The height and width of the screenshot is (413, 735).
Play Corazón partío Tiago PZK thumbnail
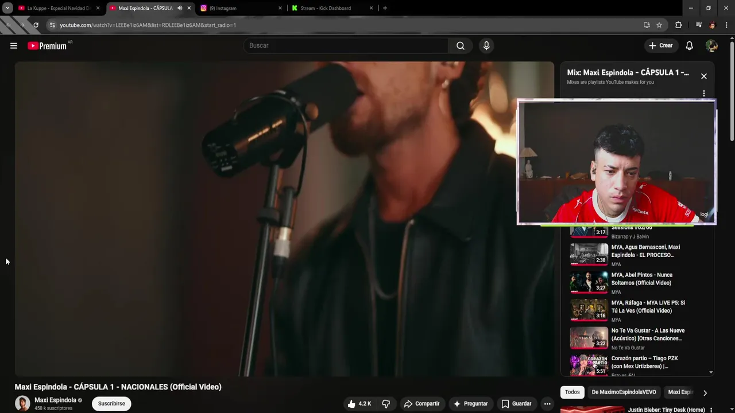589,365
